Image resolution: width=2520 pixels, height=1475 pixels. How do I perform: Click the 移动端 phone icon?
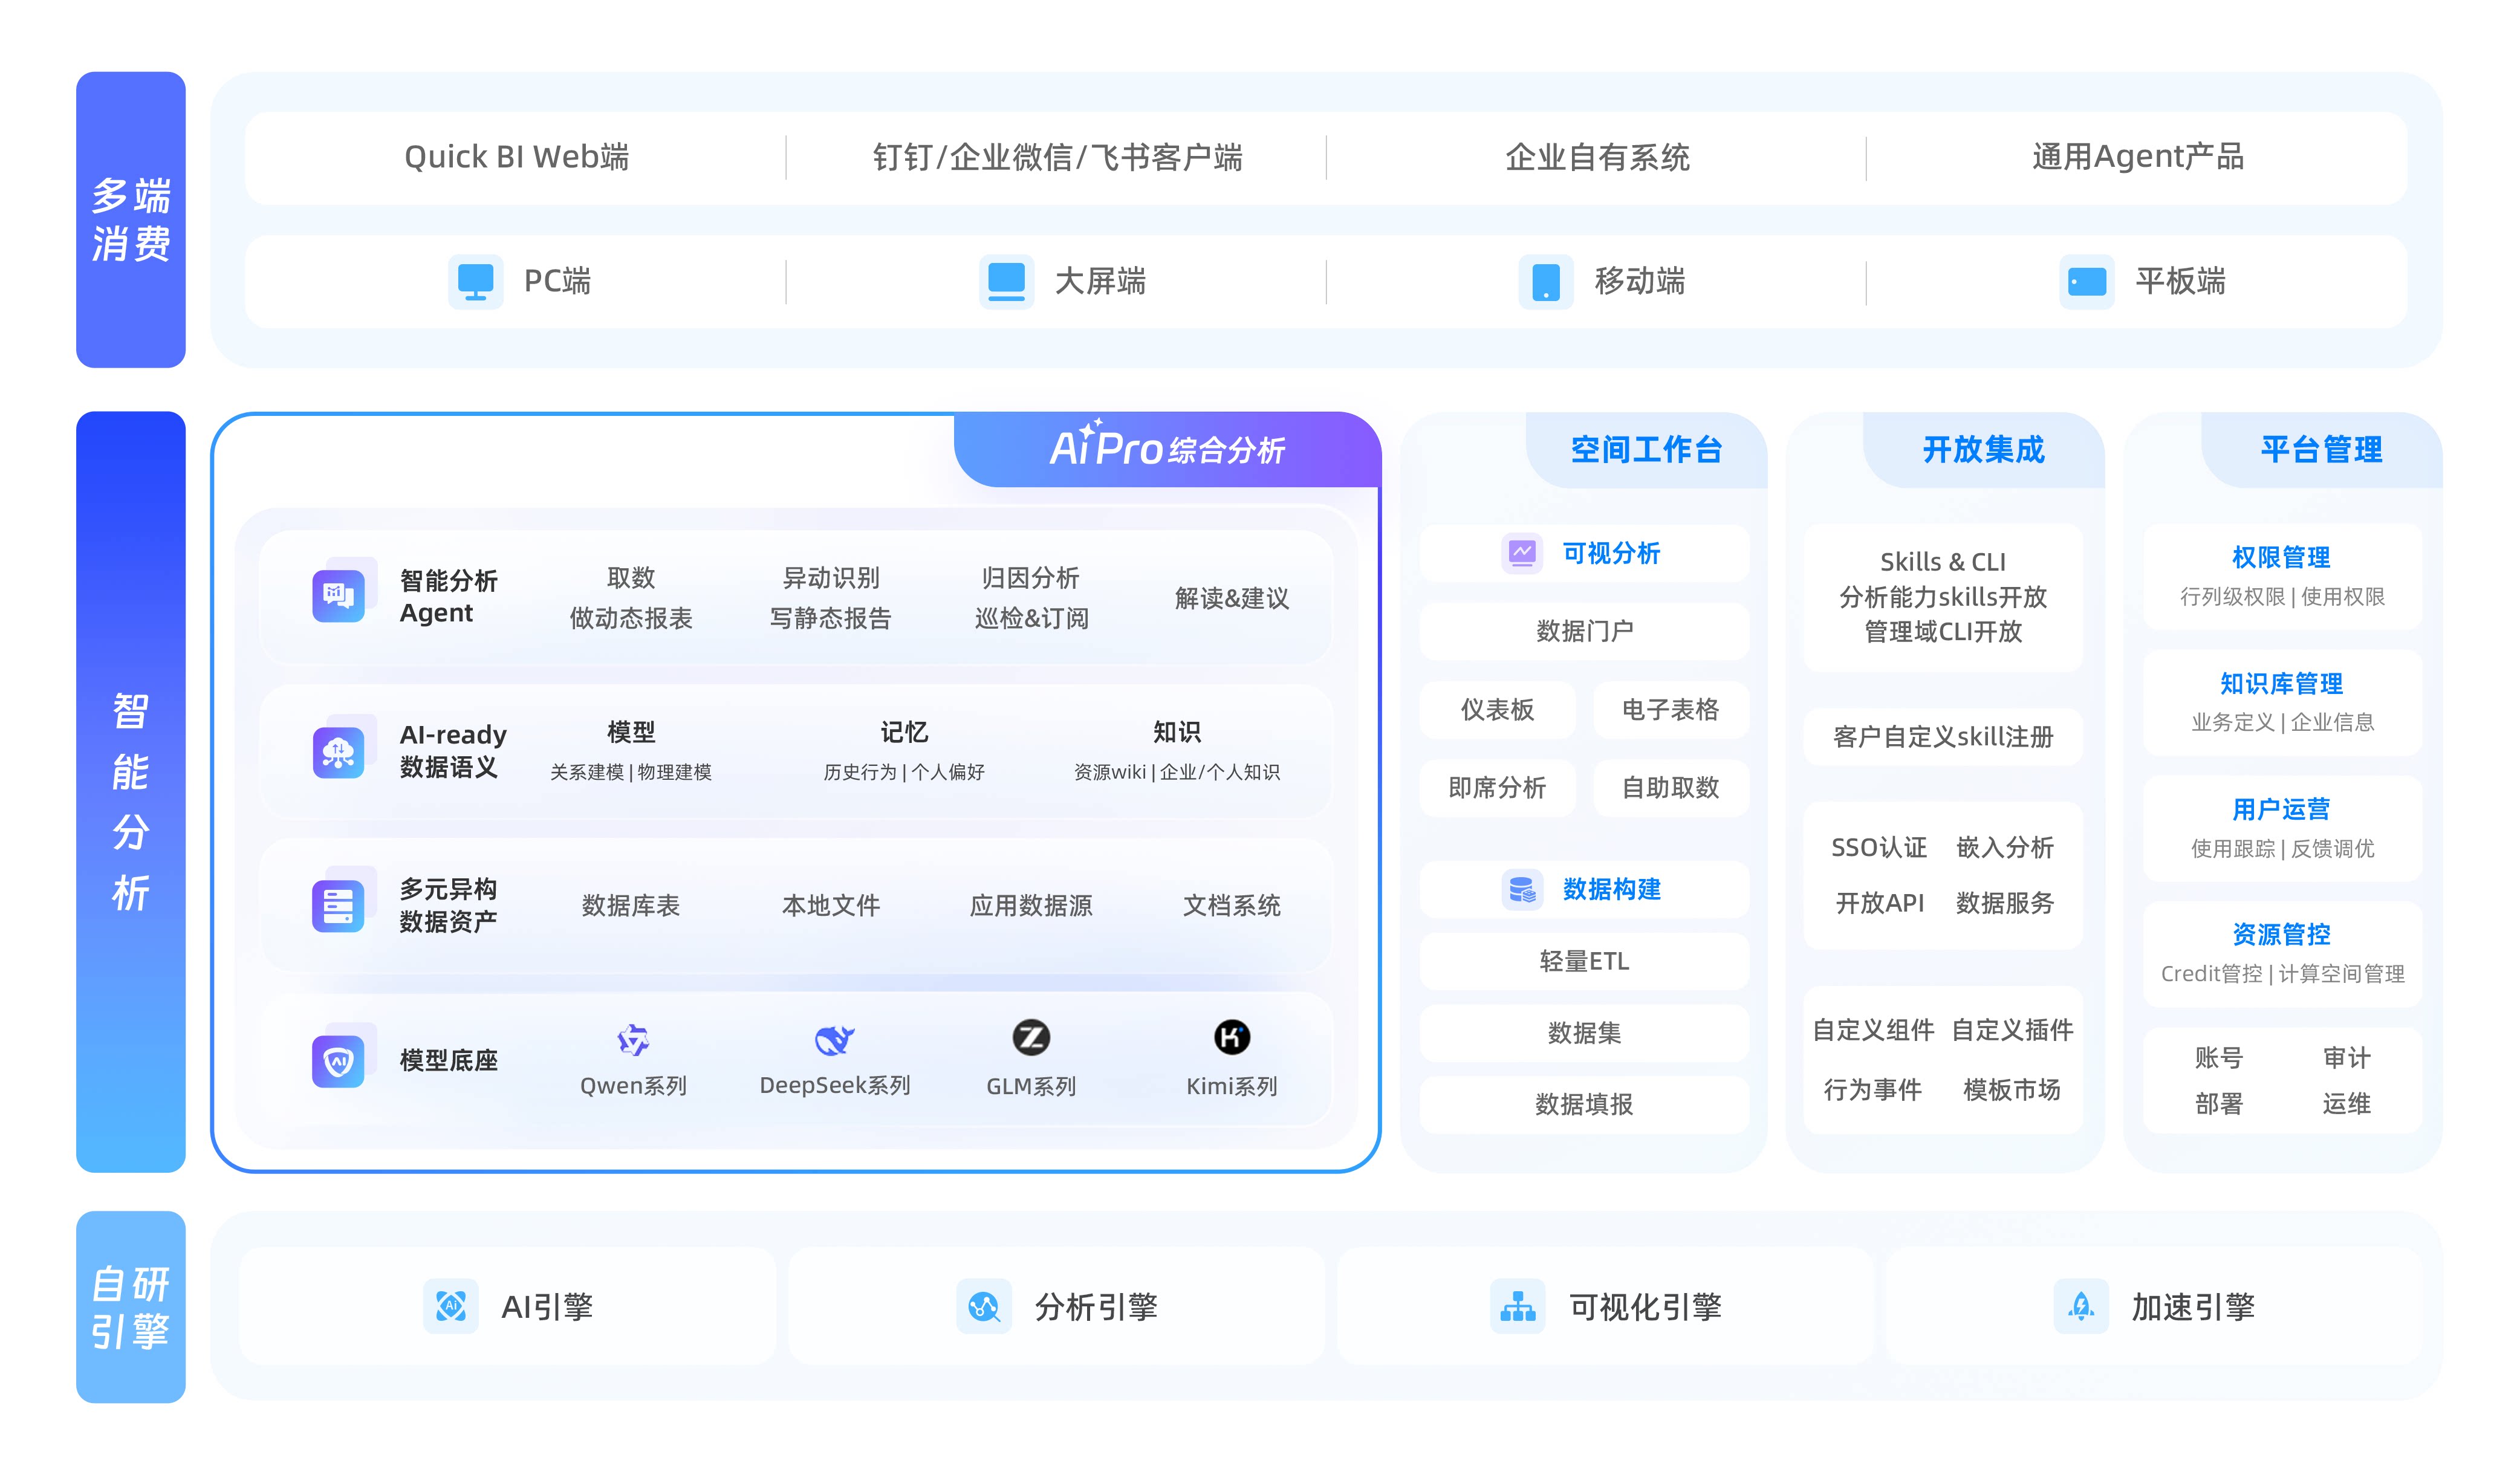[x=1546, y=282]
